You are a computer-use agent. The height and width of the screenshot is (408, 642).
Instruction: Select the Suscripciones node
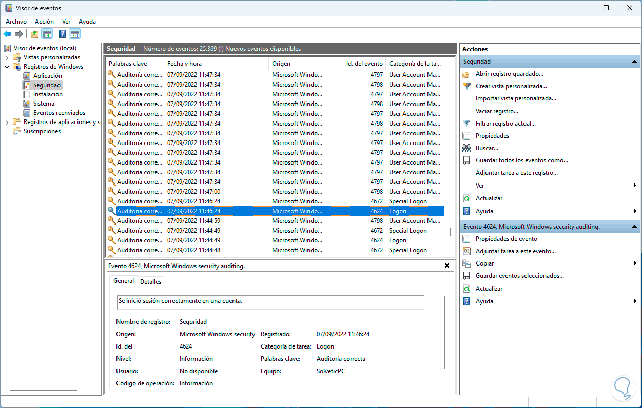tap(42, 131)
